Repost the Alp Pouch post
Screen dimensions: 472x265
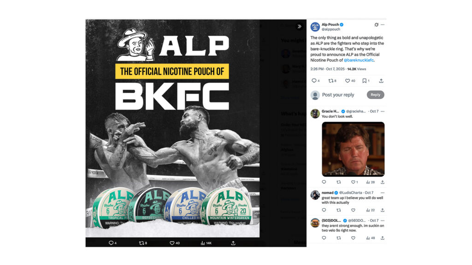tap(332, 81)
